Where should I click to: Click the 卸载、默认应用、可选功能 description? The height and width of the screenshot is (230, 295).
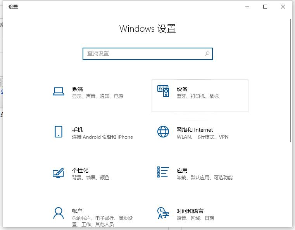[x=205, y=178]
